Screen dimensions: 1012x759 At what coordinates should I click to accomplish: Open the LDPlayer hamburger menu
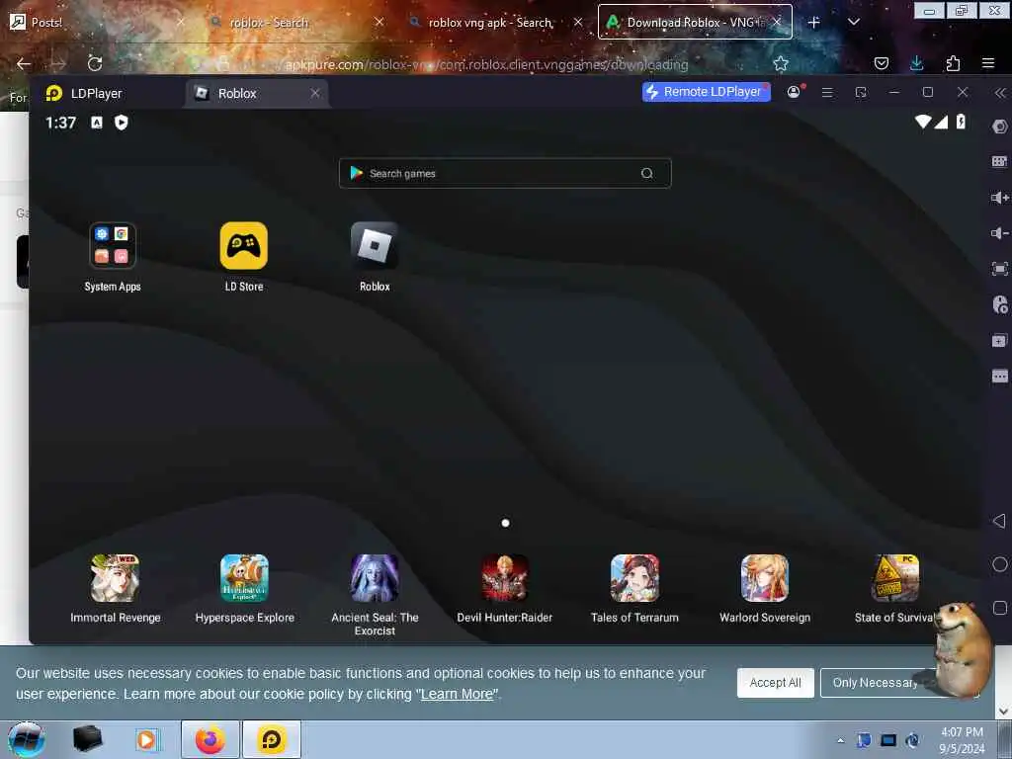[x=827, y=93]
